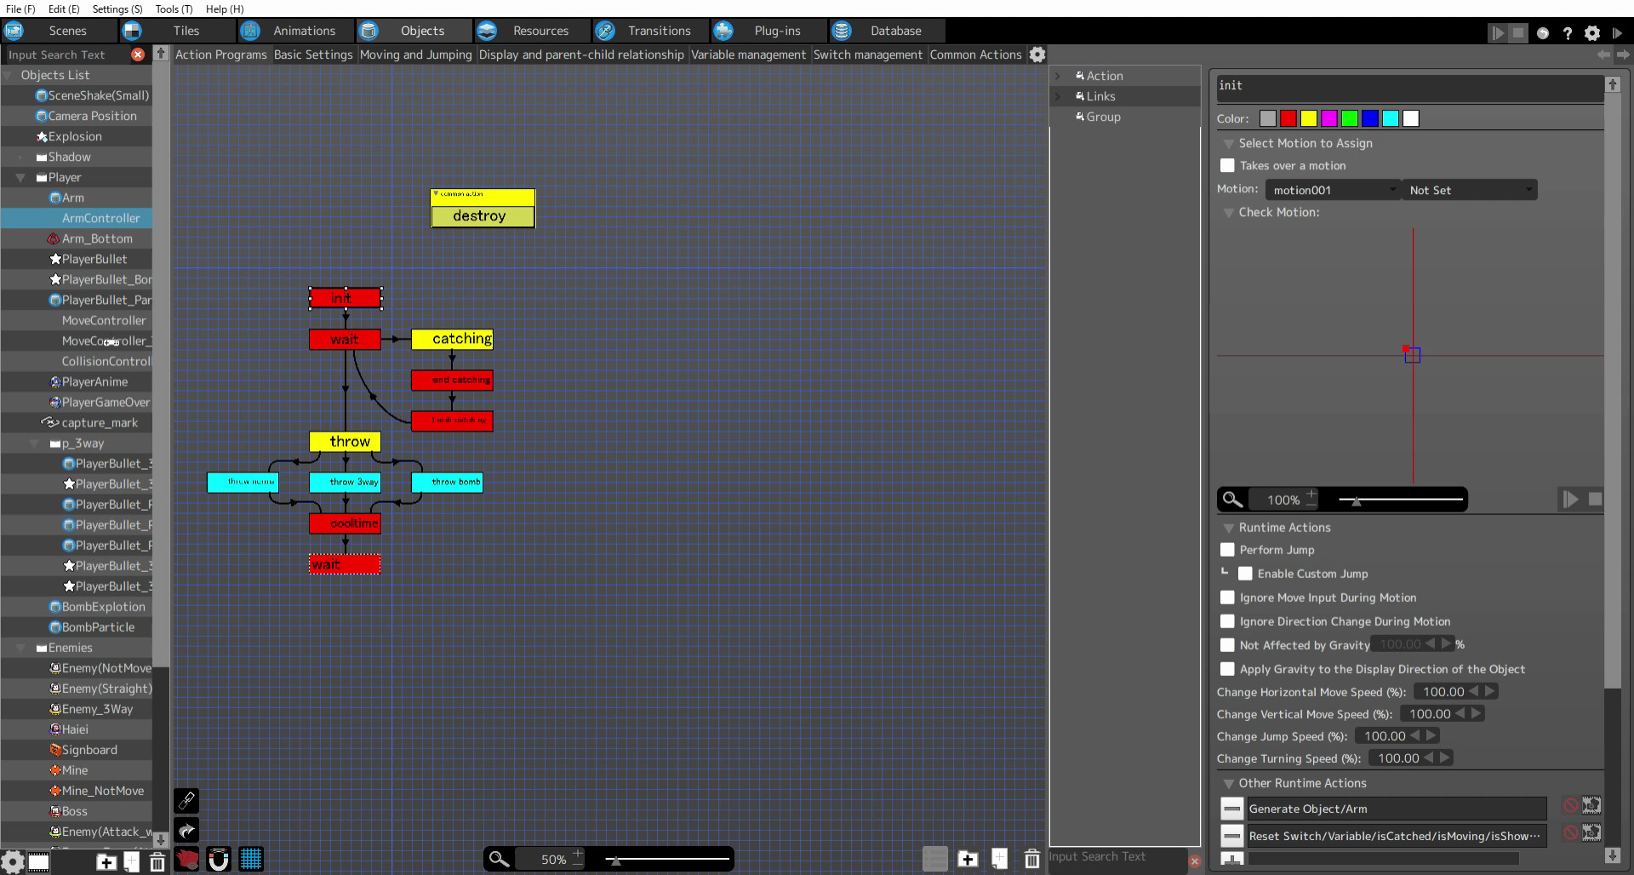The width and height of the screenshot is (1634, 875).
Task: Open the Help question mark icon
Action: [1568, 32]
